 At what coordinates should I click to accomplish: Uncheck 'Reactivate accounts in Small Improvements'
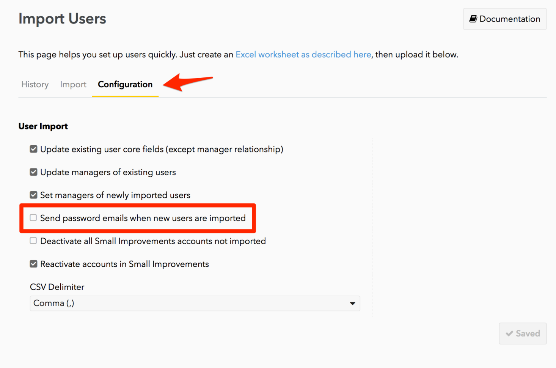[34, 264]
